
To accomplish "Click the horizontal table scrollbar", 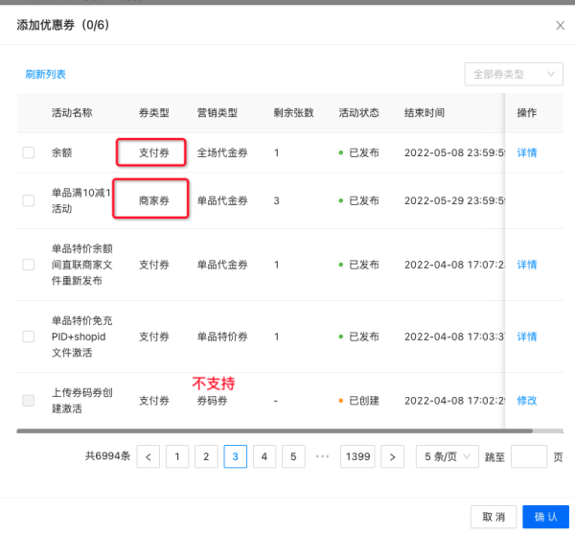I will pos(274,430).
